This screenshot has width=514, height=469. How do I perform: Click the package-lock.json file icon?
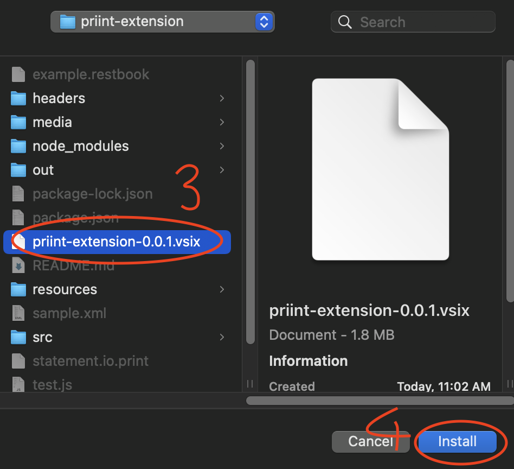pos(18,194)
